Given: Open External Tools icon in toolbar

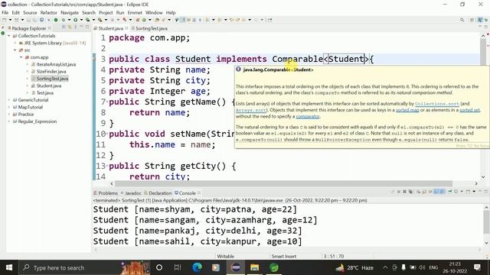Looking at the screenshot, I should (x=100, y=20).
